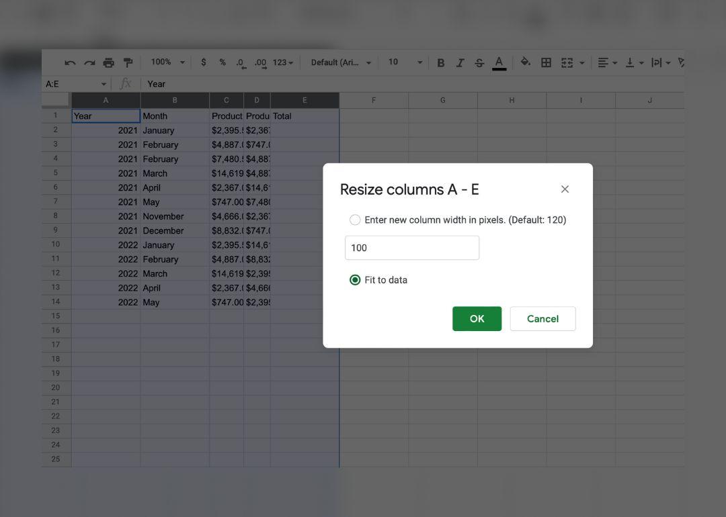Image resolution: width=726 pixels, height=517 pixels.
Task: Click the column width input field
Action: tap(411, 248)
